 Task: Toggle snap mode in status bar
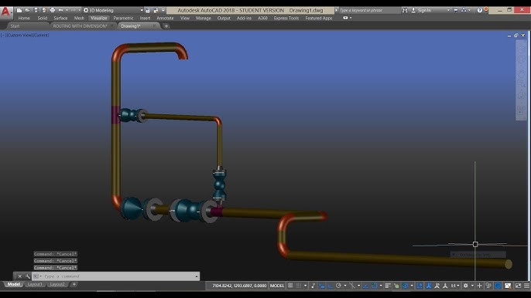[298, 286]
